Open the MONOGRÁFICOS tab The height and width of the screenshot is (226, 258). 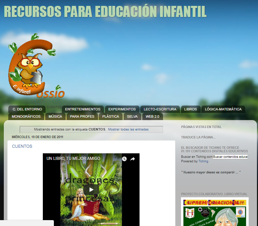tap(26, 117)
